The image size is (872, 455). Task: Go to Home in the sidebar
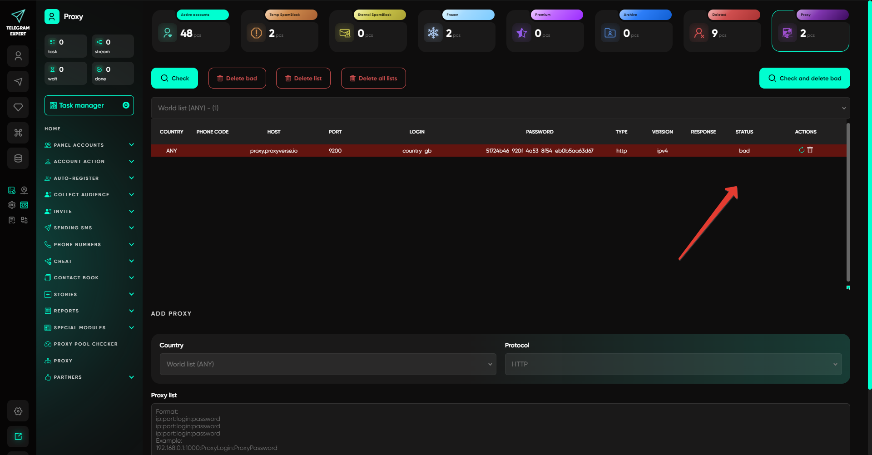(x=53, y=129)
